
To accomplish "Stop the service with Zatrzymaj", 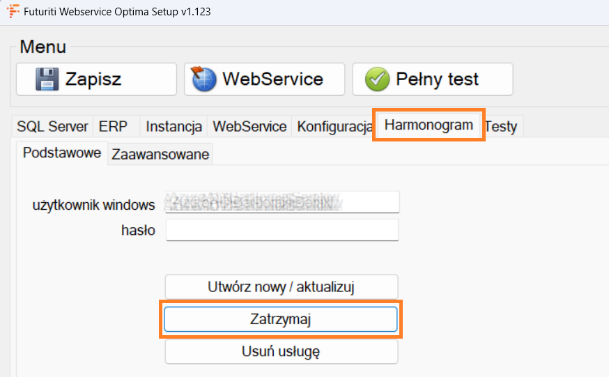I will coord(281,319).
